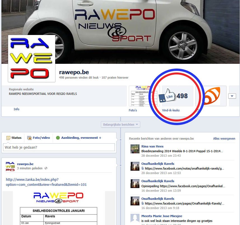
Task: Open the Belangrijkste berichten filter dropdown
Action: point(120,125)
